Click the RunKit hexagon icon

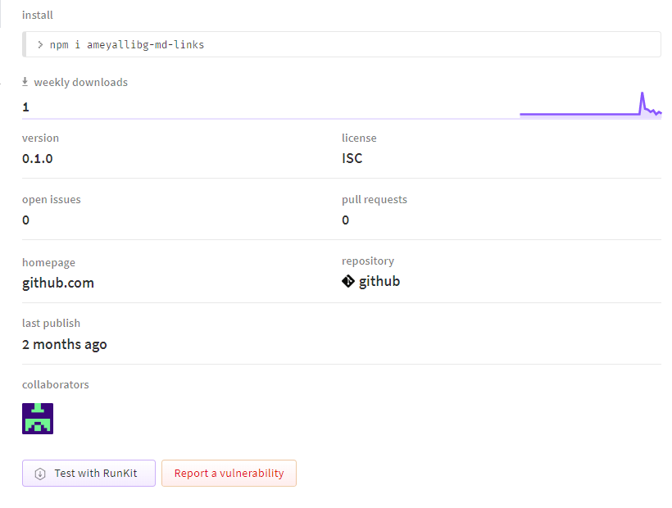(x=39, y=474)
